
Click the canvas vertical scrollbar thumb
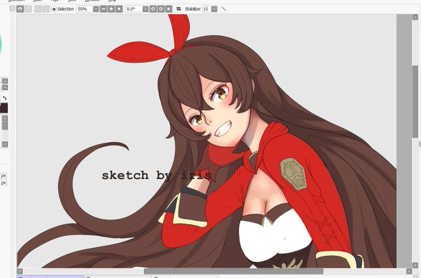click(415, 102)
